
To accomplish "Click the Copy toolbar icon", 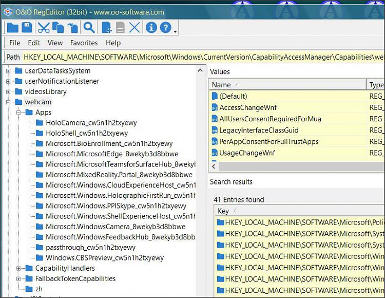I will [x=58, y=28].
